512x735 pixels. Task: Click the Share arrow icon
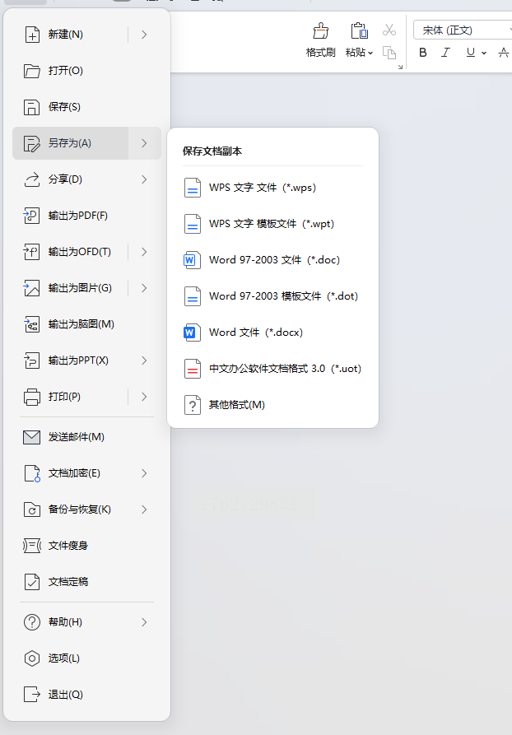click(32, 179)
